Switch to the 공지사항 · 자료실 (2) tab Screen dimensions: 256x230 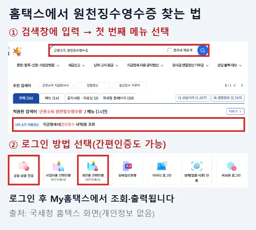83,98
